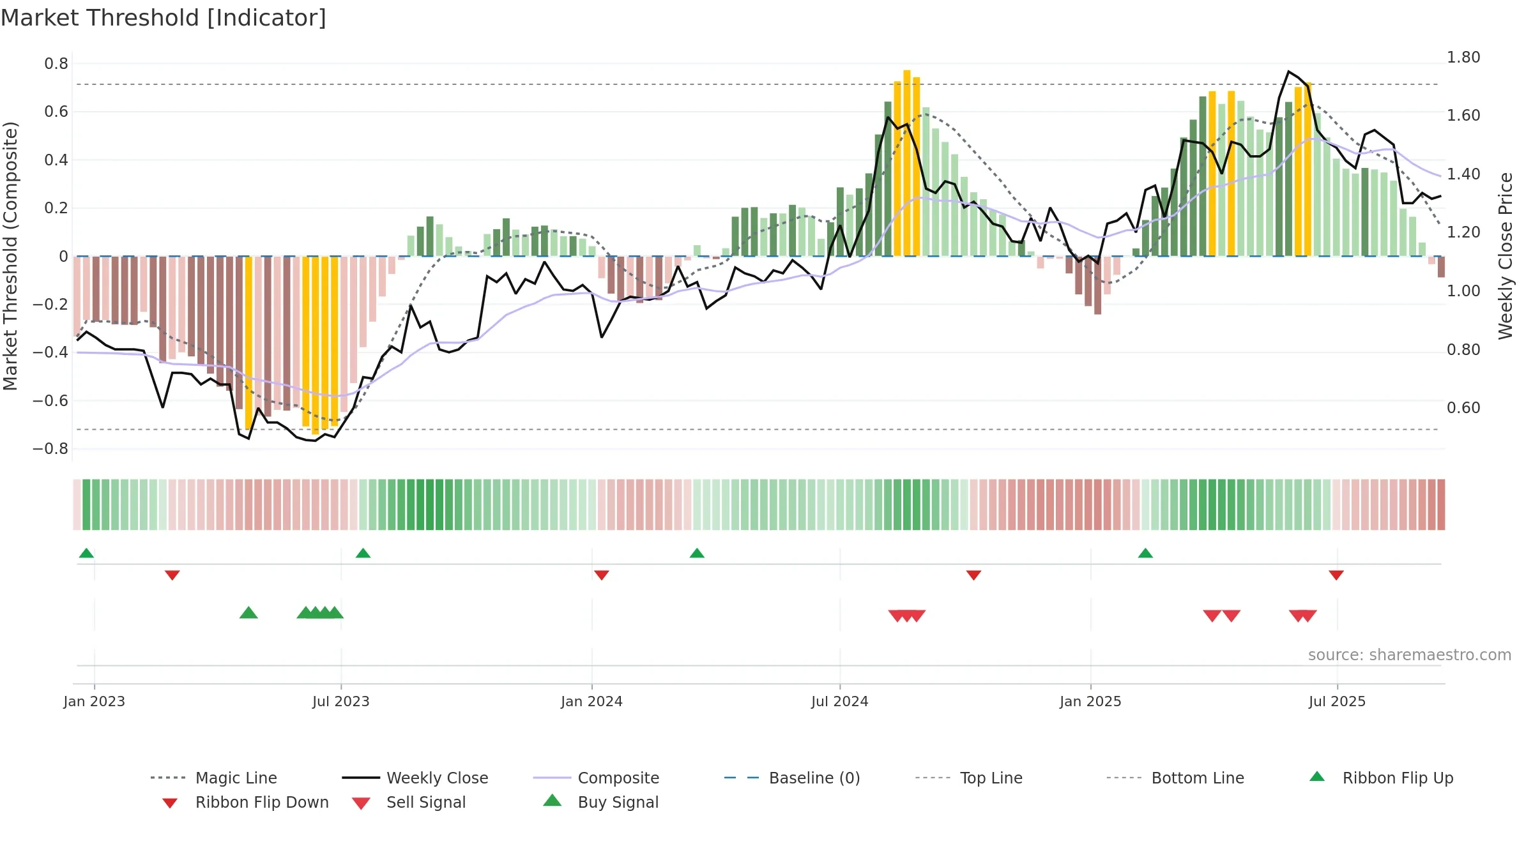Toggle the Sell Signal legend entry

(409, 802)
